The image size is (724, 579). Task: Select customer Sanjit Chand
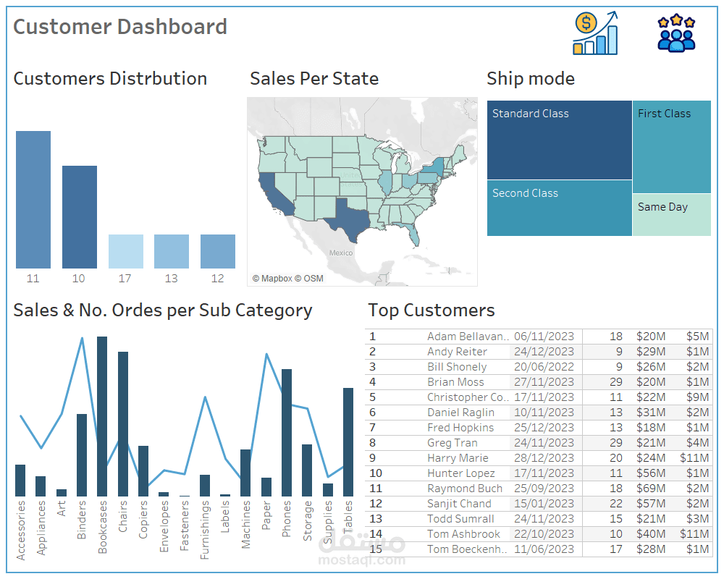[459, 504]
